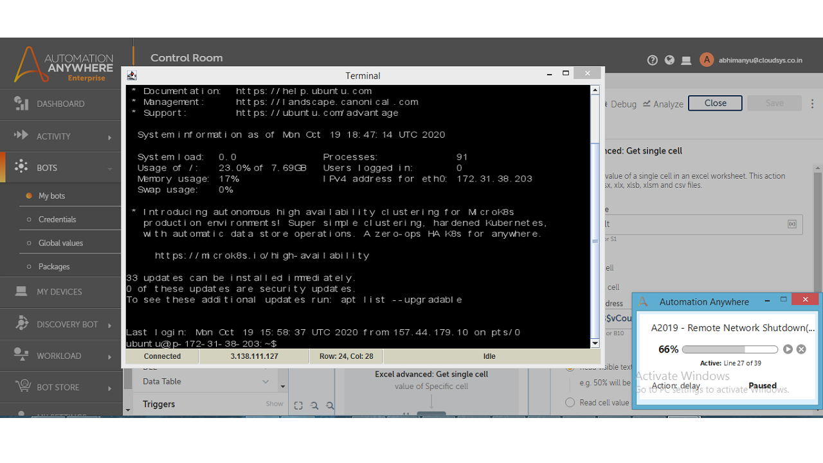Click the My Devices laptop icon
The height and width of the screenshot is (463, 823).
pyautogui.click(x=21, y=291)
